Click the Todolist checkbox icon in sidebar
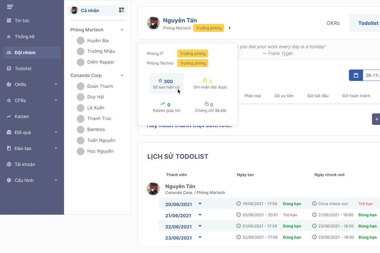This screenshot has width=380, height=253. pyautogui.click(x=9, y=68)
